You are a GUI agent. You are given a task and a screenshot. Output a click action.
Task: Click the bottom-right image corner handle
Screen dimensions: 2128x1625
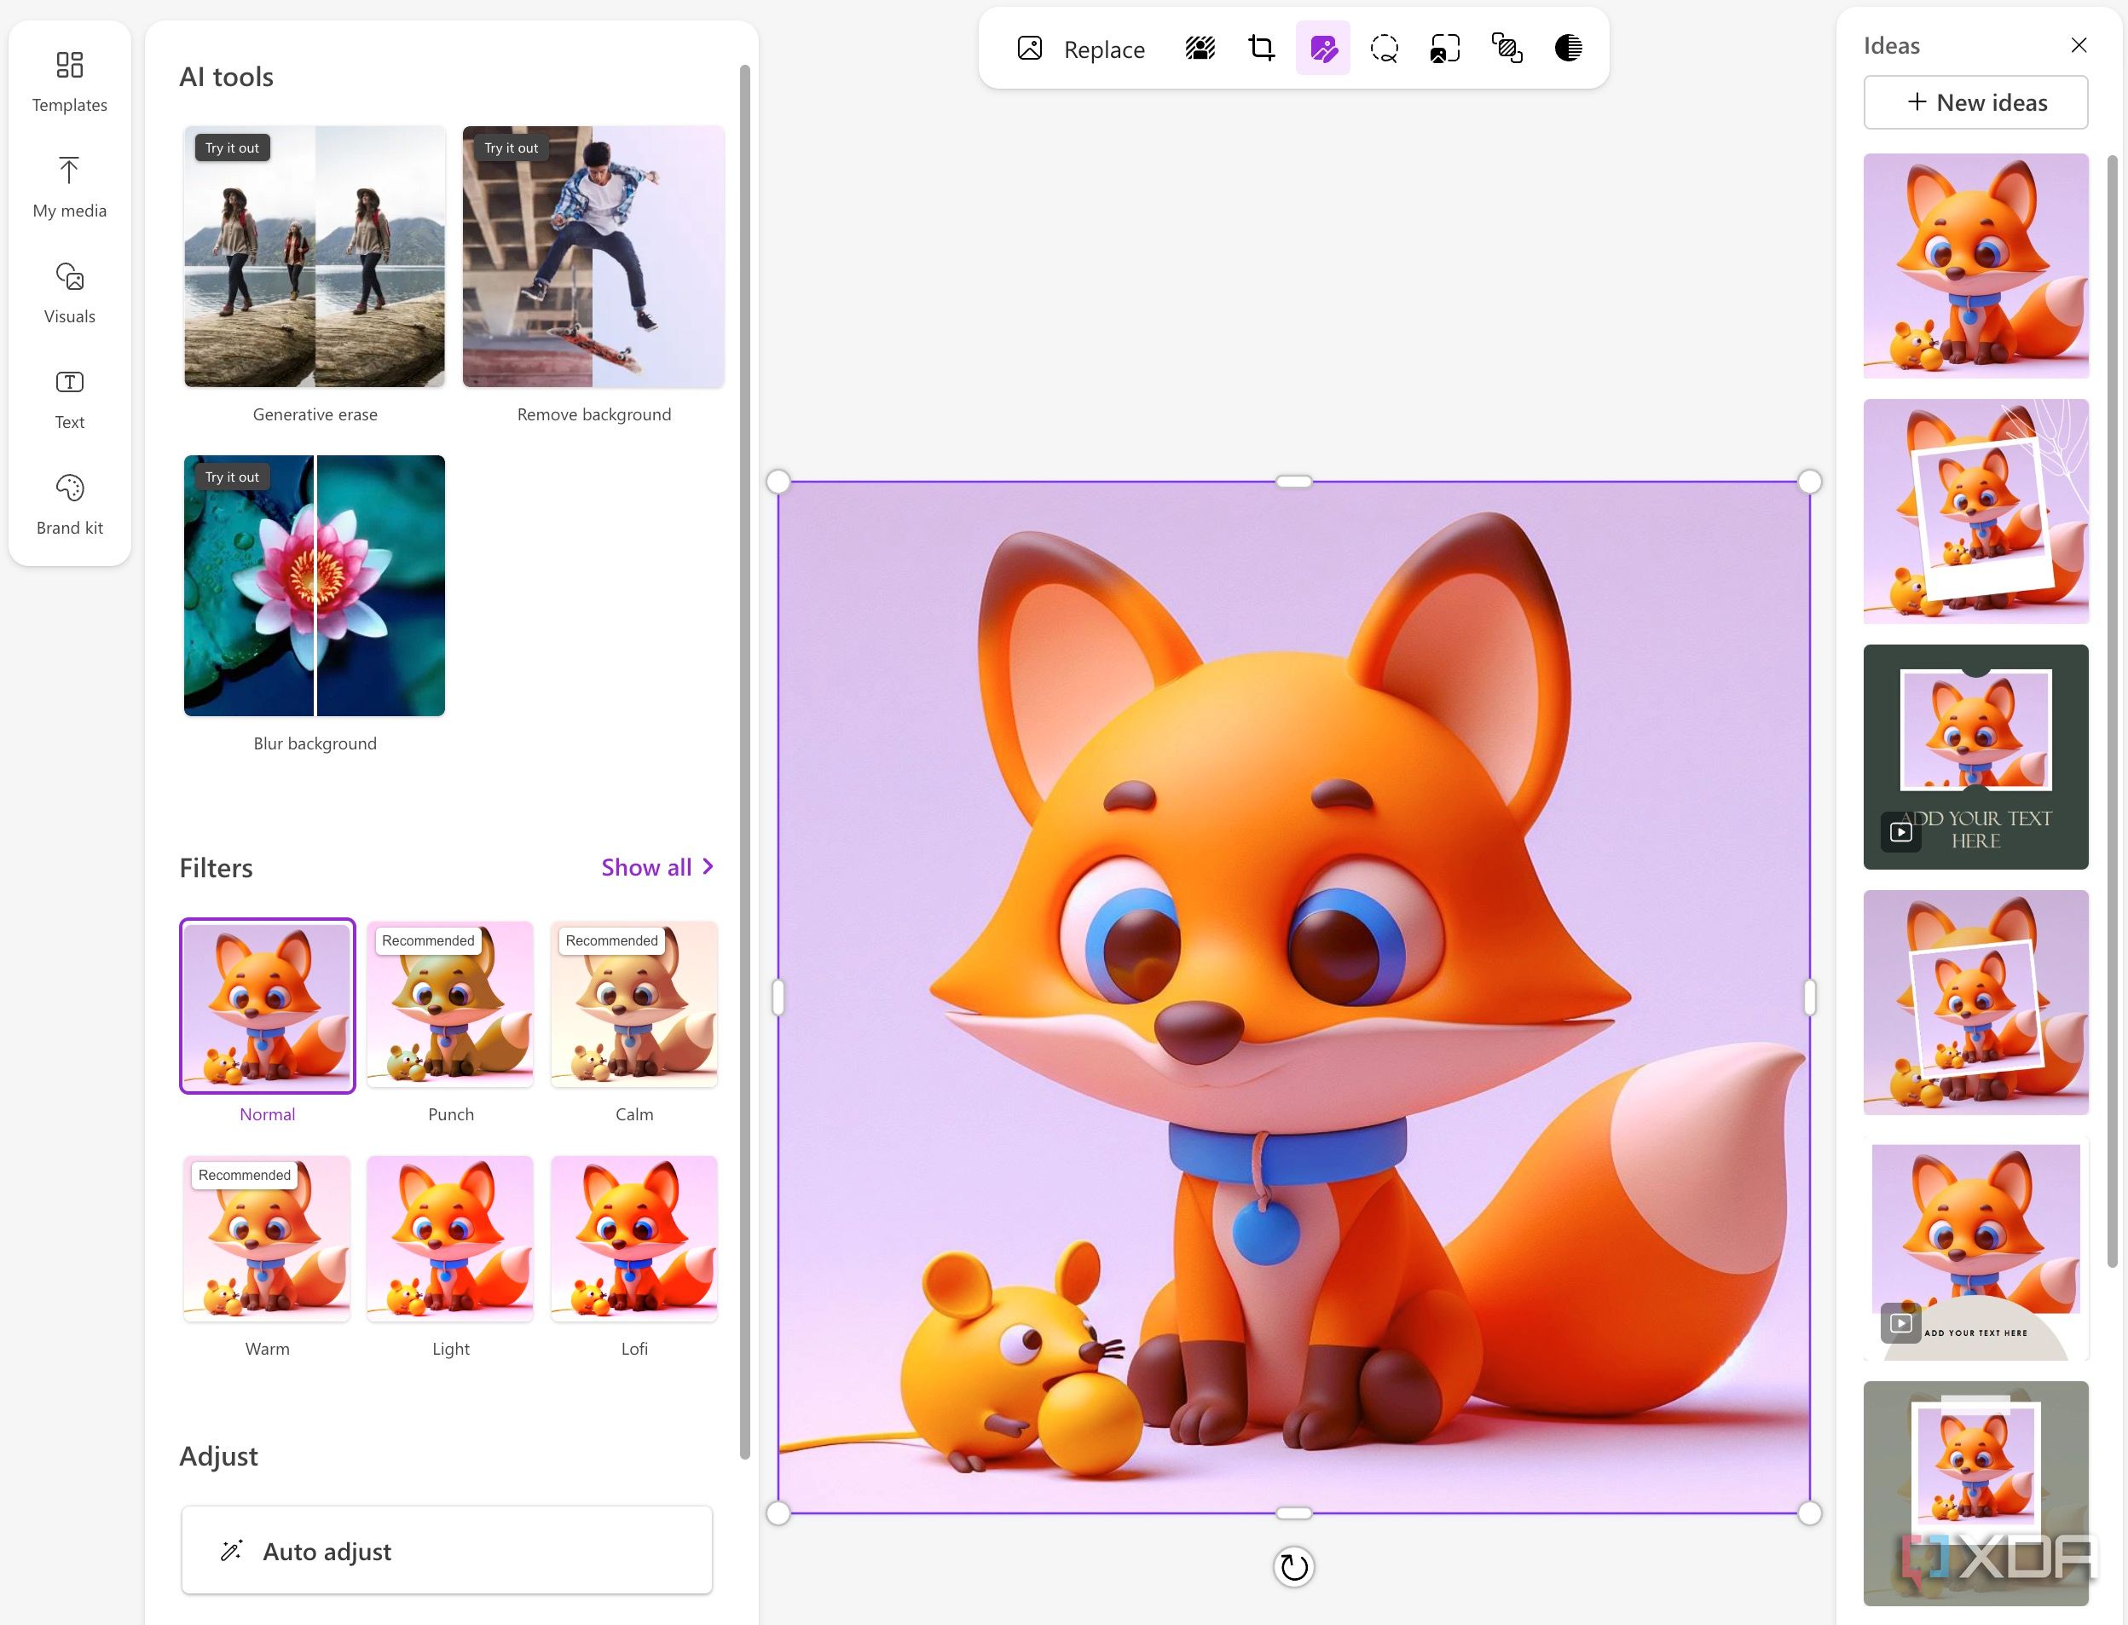[x=1809, y=1512]
